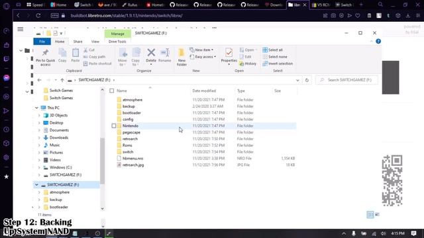This screenshot has height=238, width=424.
Task: Switch to the View ribbon tab
Action: [x=95, y=42]
